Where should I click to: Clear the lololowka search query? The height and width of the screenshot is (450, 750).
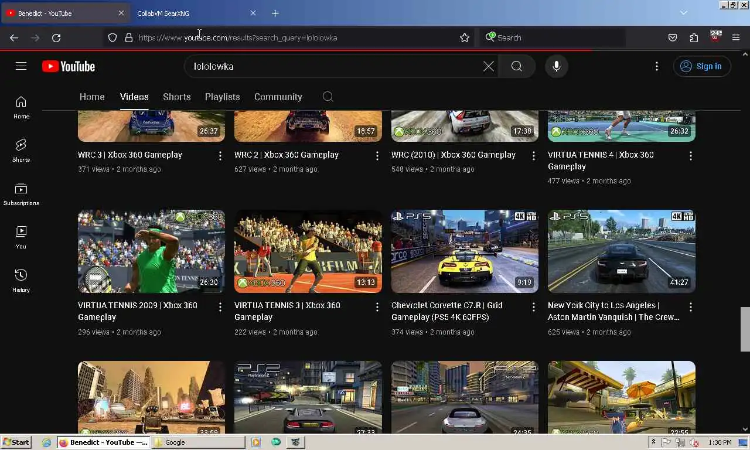click(488, 66)
